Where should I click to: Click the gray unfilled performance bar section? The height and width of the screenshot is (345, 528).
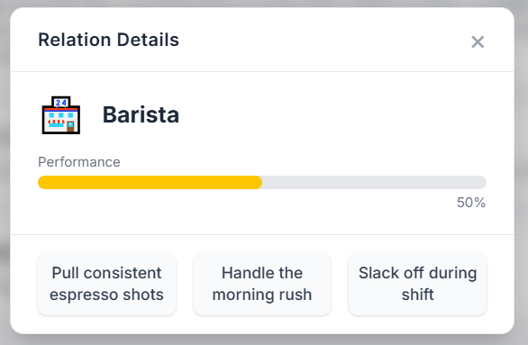374,183
